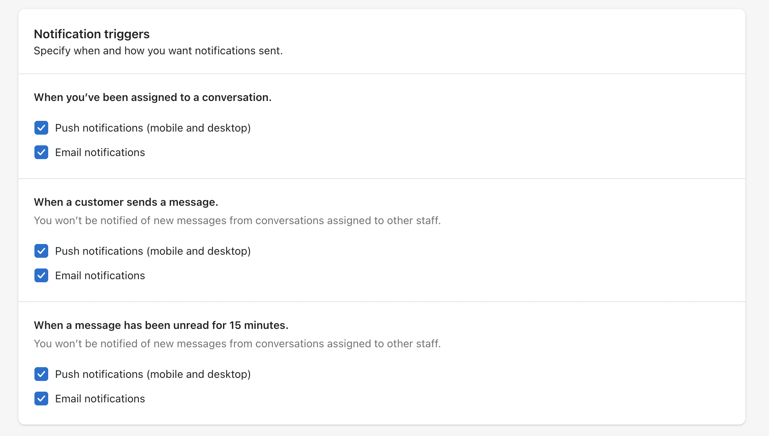Click the Notification triggers heading
This screenshot has height=436, width=769.
click(x=92, y=34)
